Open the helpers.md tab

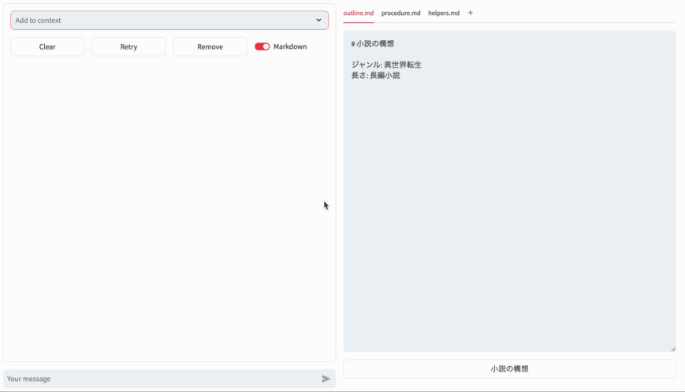click(x=444, y=13)
